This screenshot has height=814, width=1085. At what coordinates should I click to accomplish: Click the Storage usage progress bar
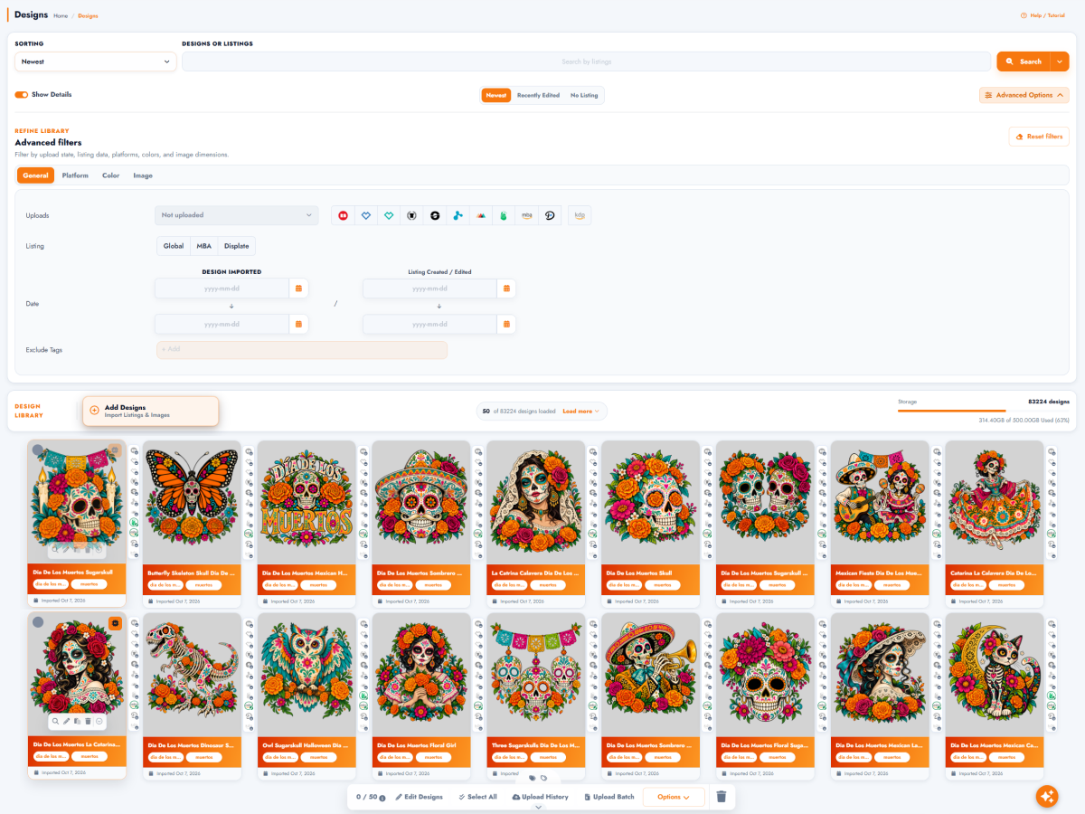[x=984, y=411]
